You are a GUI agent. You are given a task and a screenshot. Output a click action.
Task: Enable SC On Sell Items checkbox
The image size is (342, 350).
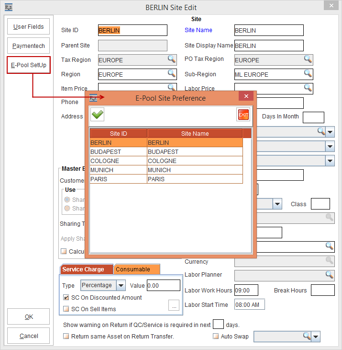point(66,309)
